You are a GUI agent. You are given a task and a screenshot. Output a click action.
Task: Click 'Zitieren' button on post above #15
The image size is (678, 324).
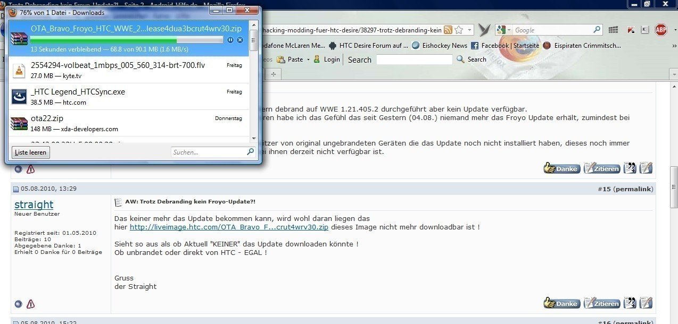point(602,168)
